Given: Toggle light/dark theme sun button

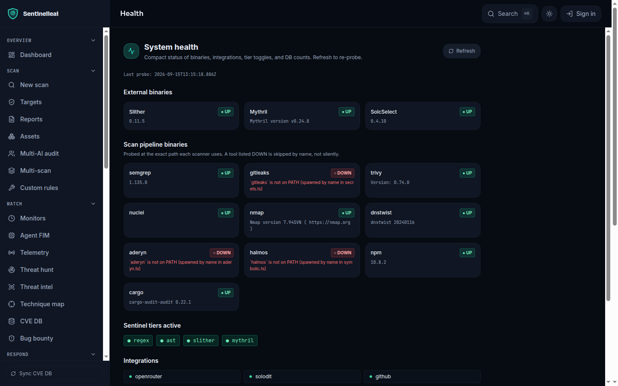Looking at the screenshot, I should click(549, 14).
